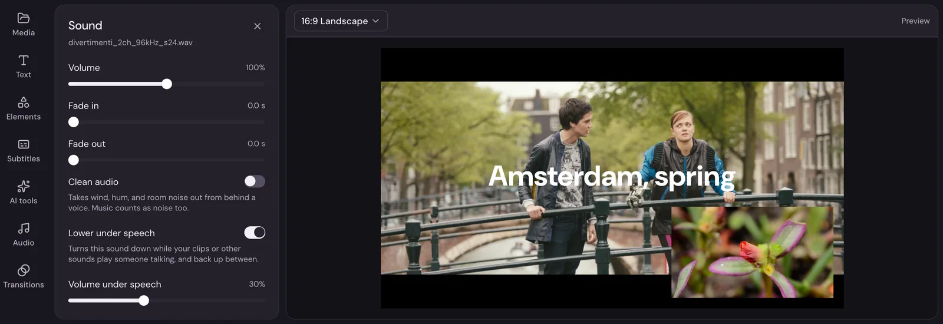The height and width of the screenshot is (324, 943).
Task: Click the 'Turns this sound down' description
Action: point(163,254)
